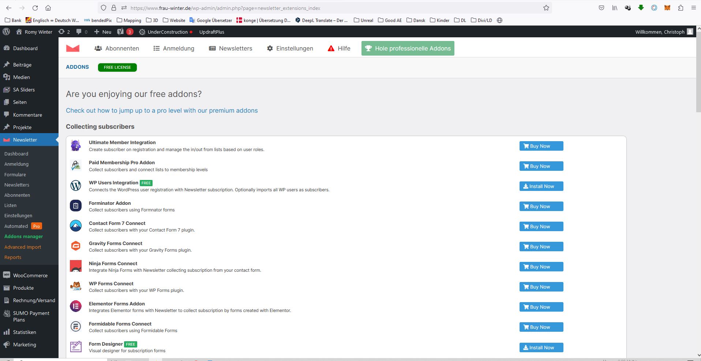The width and height of the screenshot is (701, 361).
Task: Buy the Elementor Forms Addon
Action: (x=541, y=307)
